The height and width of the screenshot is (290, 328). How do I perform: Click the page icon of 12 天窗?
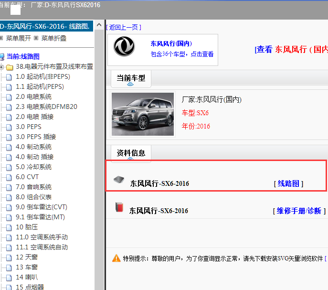pos(9,258)
